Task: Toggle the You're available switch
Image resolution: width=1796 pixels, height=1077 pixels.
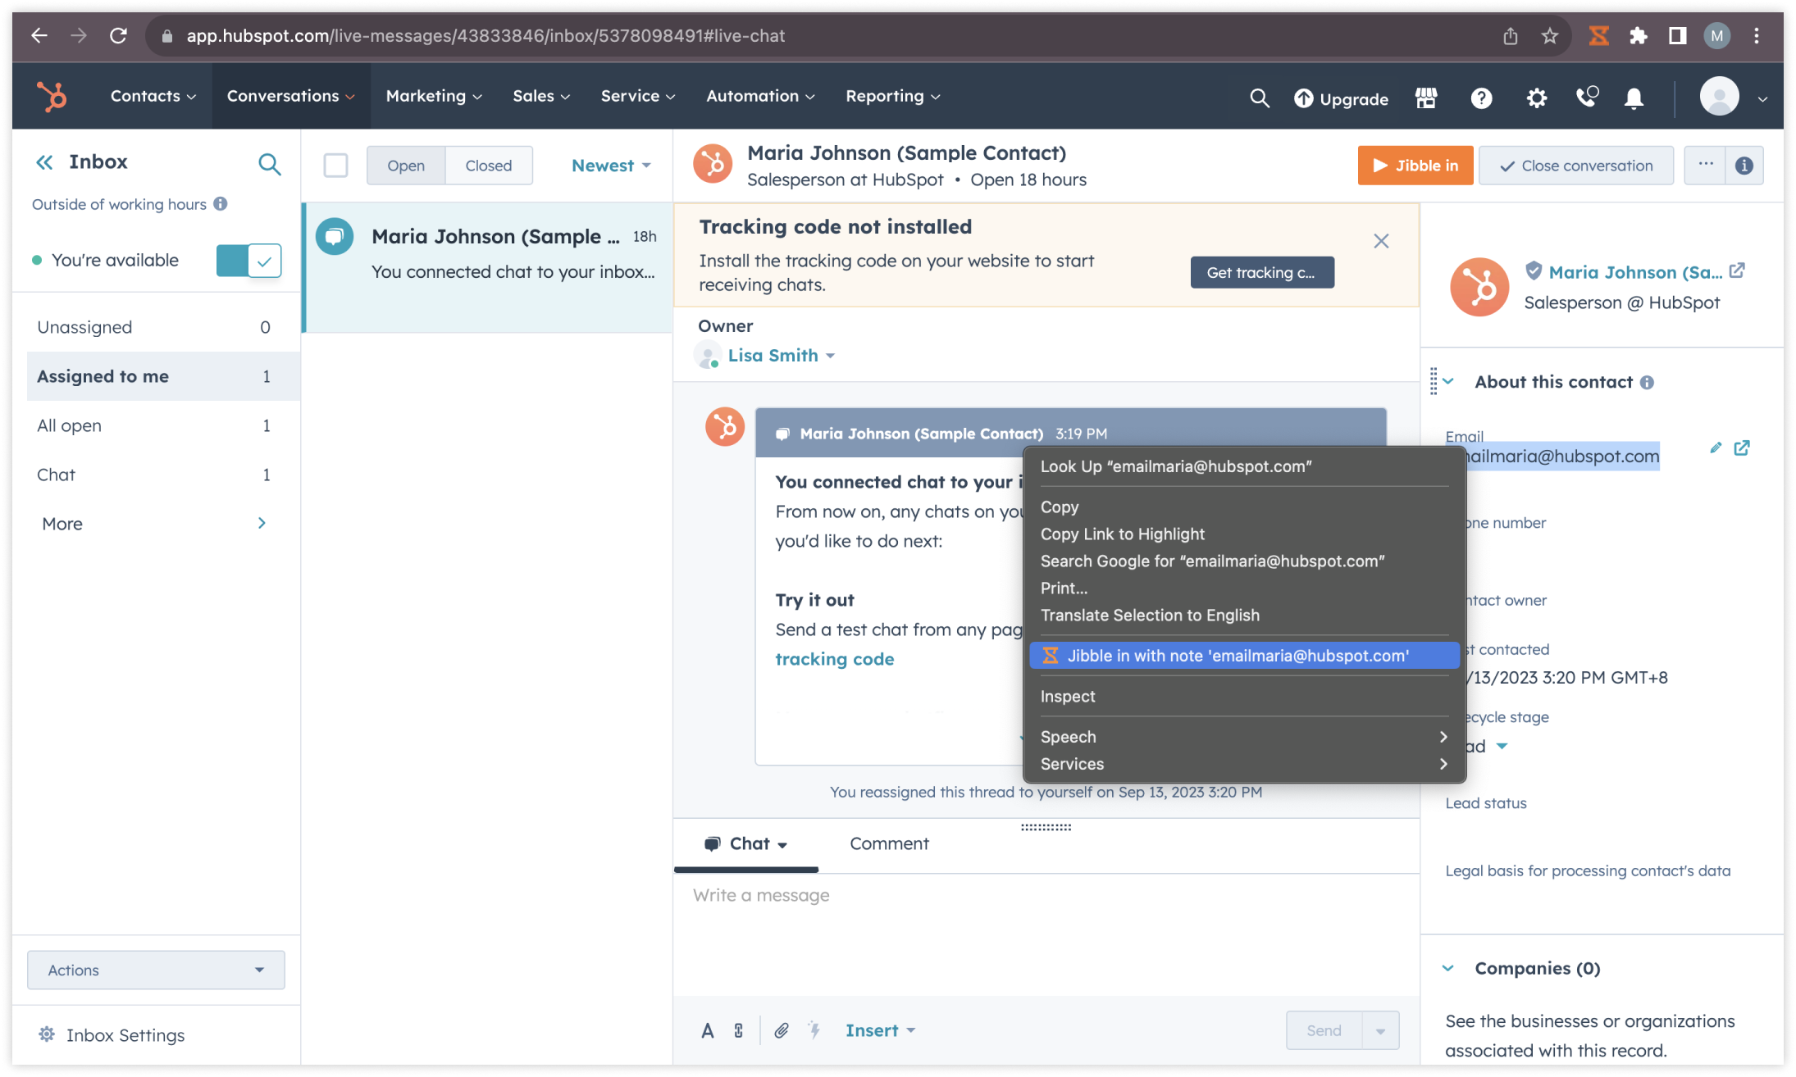Action: 248,261
